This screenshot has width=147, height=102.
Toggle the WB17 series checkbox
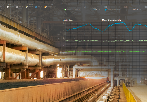pyautogui.click(x=8, y=7)
